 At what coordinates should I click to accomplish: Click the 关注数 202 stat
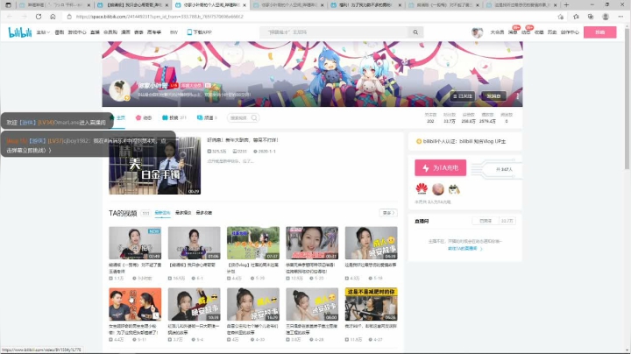click(x=430, y=118)
